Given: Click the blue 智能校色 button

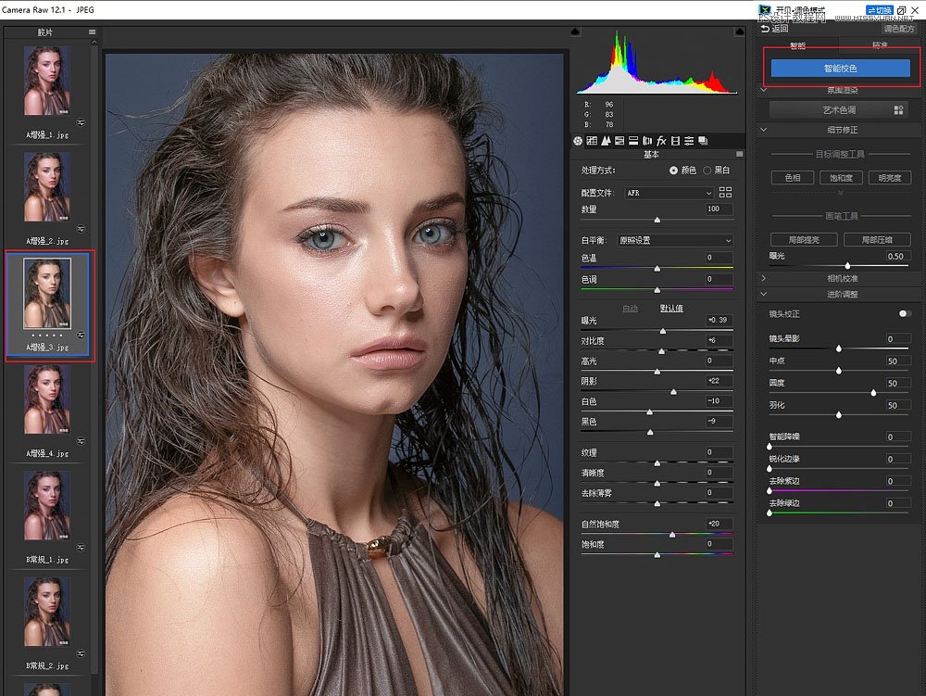Looking at the screenshot, I should 840,69.
